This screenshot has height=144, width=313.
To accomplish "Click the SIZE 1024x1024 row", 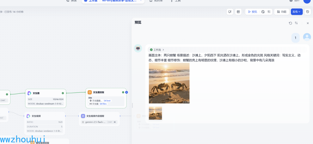I will 46,99.
